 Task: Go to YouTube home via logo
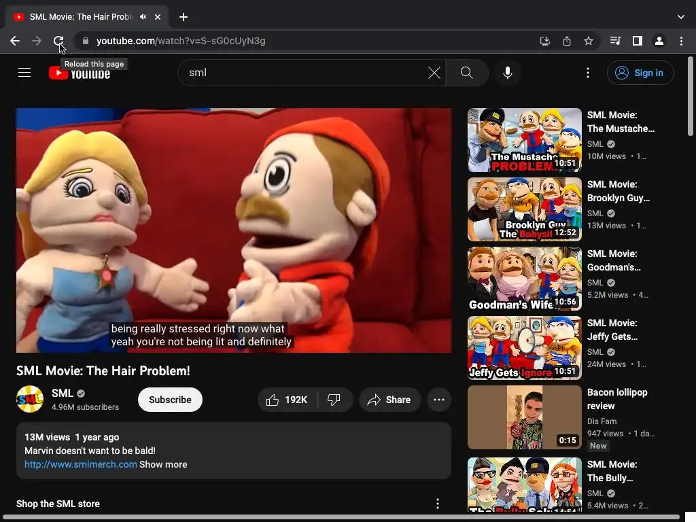[x=80, y=73]
